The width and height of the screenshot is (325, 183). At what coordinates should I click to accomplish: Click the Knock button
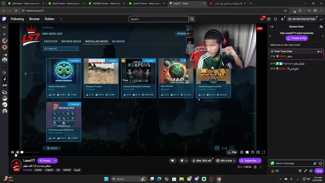click(45, 161)
